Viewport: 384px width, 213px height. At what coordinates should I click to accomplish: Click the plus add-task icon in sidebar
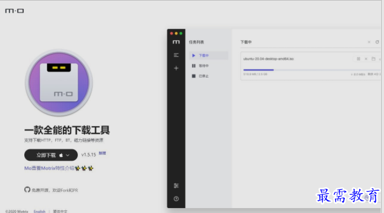coord(176,68)
